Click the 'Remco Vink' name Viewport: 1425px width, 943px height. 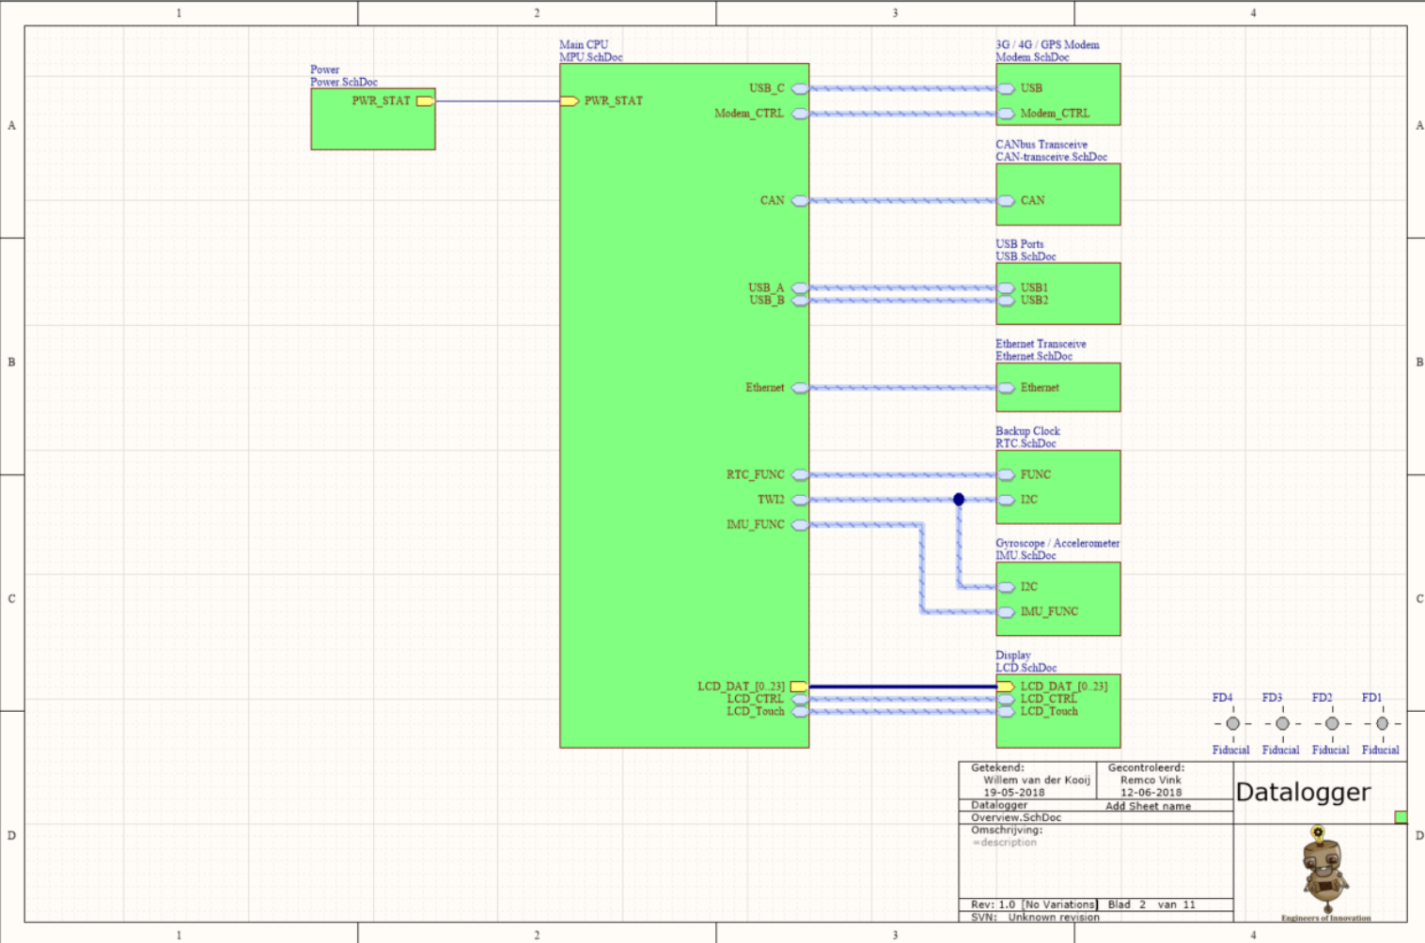click(x=1151, y=780)
